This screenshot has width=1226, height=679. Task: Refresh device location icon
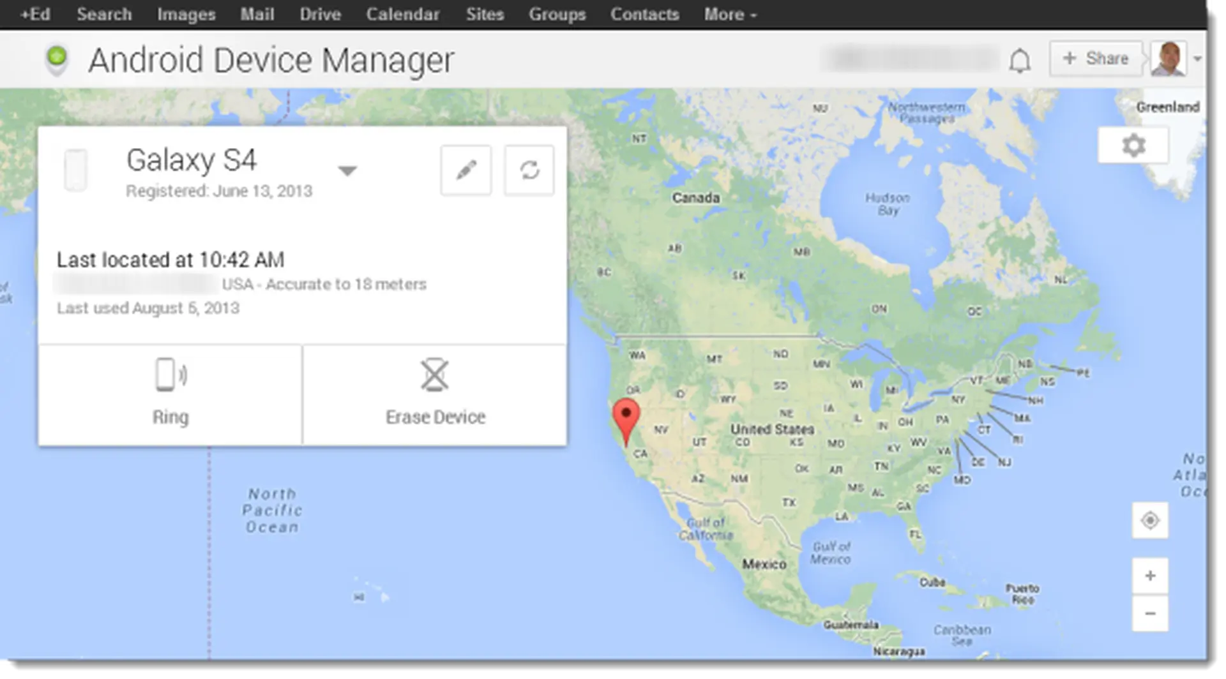coord(529,170)
